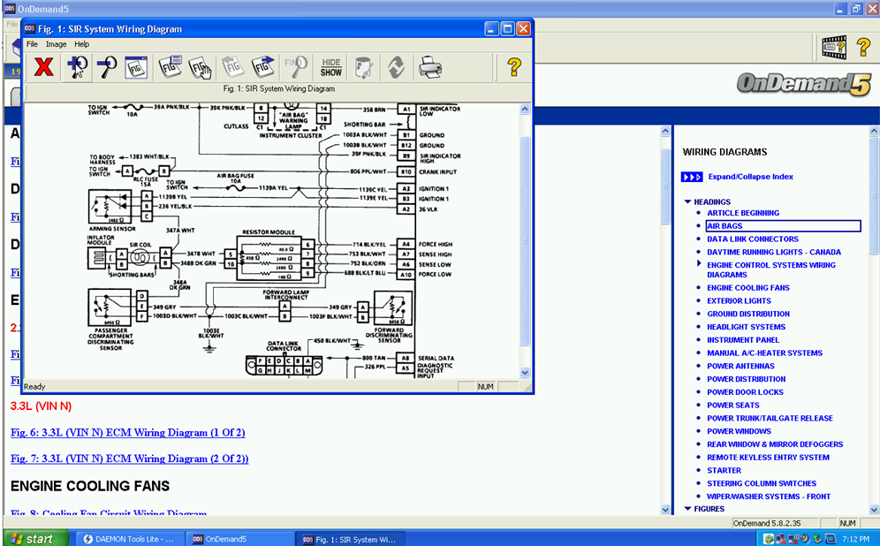The image size is (880, 546).
Task: Open POWER ANTENNAS entry
Action: pyautogui.click(x=740, y=366)
